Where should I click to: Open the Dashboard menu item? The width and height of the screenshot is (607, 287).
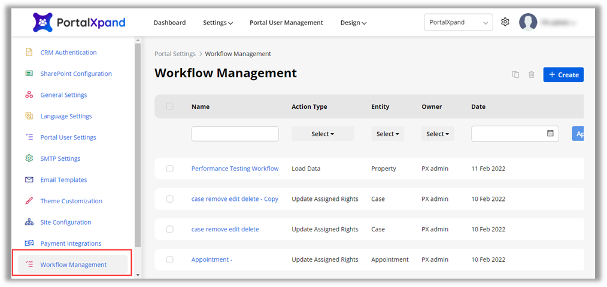point(169,23)
